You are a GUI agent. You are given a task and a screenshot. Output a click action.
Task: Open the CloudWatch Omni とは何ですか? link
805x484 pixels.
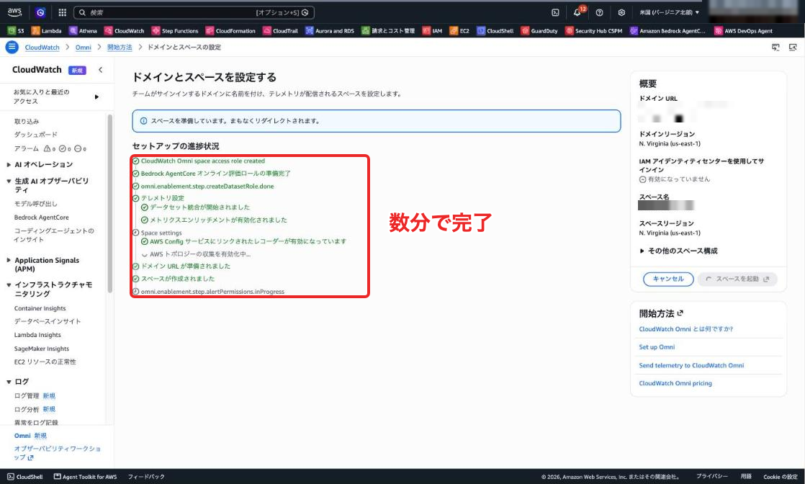(x=686, y=329)
